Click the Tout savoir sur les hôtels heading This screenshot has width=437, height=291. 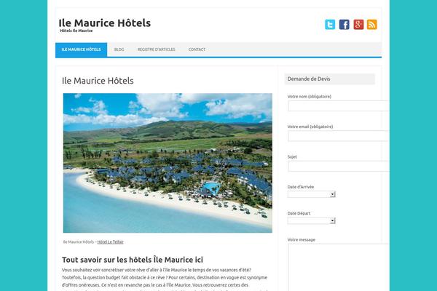click(133, 260)
